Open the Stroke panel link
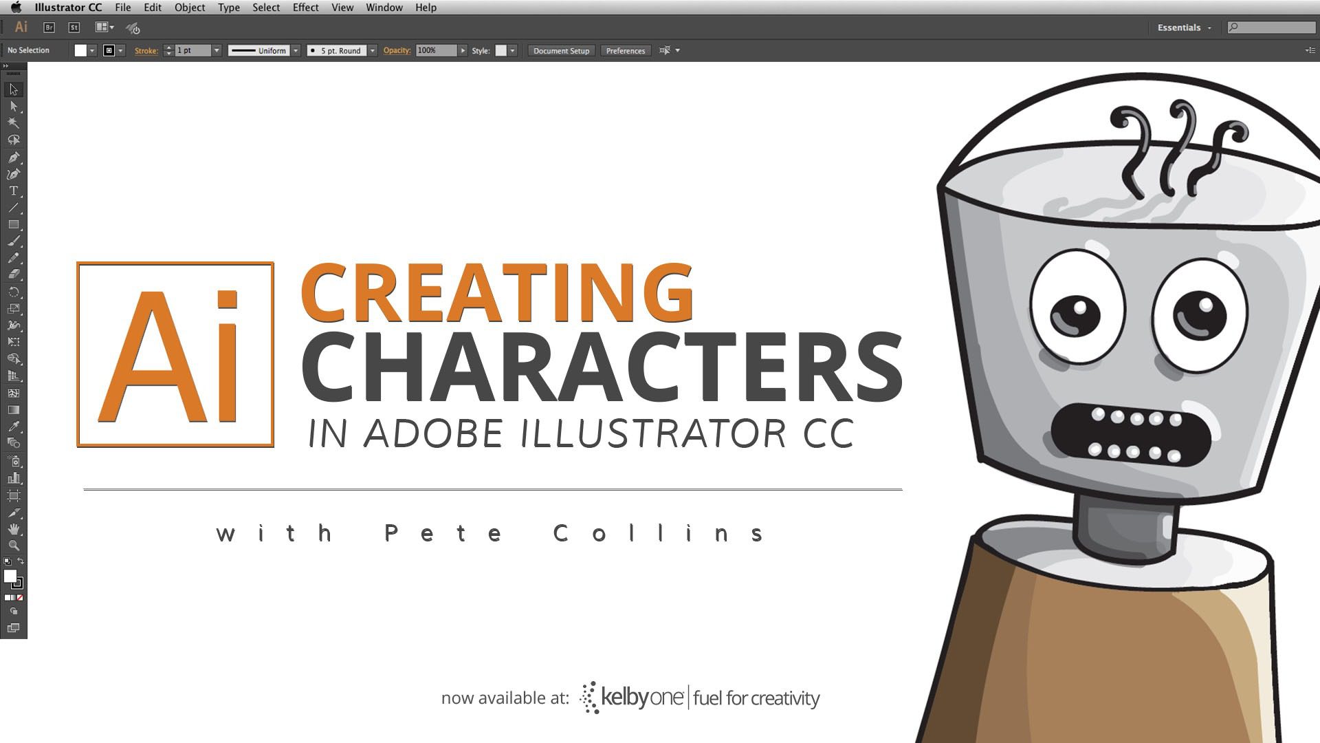Viewport: 1320px width, 743px height. [146, 50]
